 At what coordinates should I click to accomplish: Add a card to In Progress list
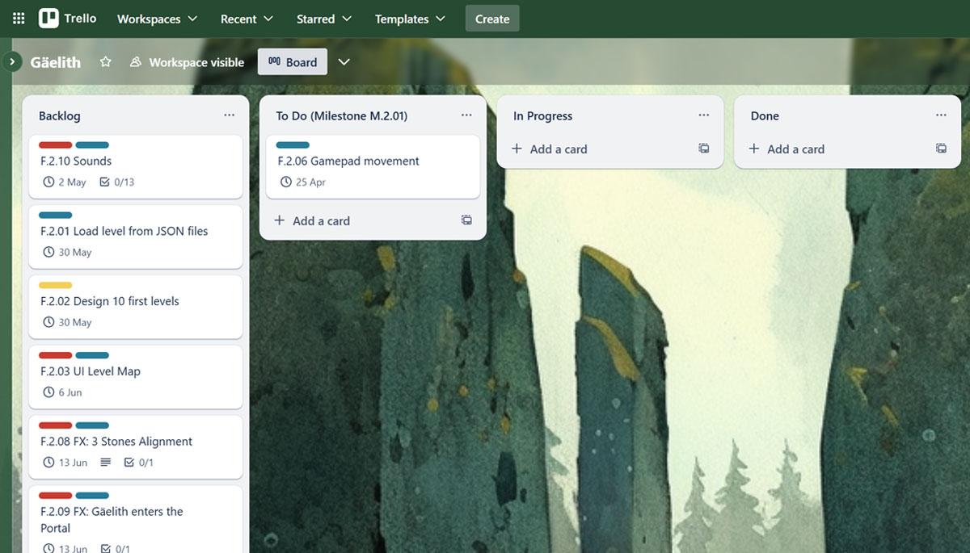click(x=550, y=149)
